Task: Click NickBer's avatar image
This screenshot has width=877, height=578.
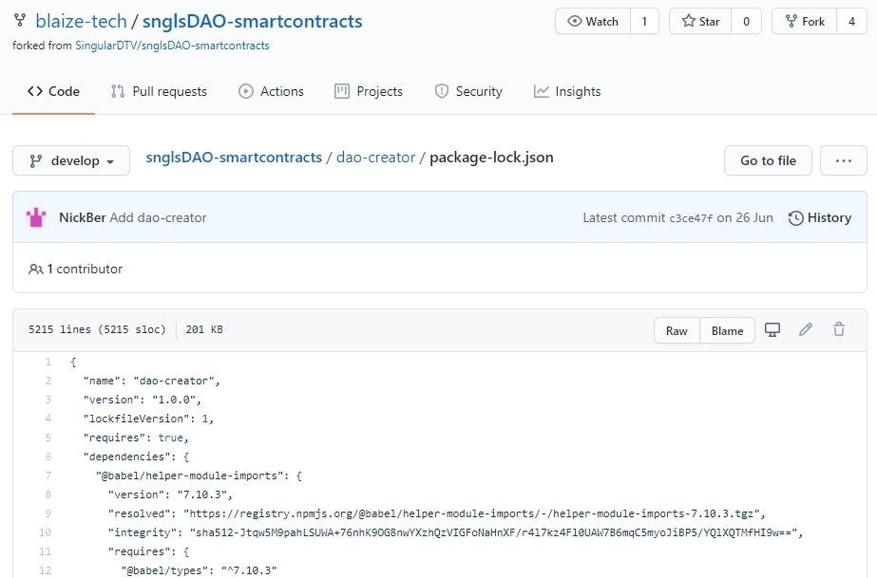Action: 36,217
